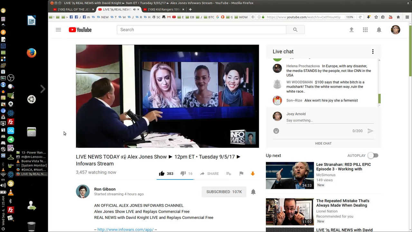The height and width of the screenshot is (232, 412).
Task: Mute the LIVE REAL NEWS tab audio icon
Action: click(135, 9)
